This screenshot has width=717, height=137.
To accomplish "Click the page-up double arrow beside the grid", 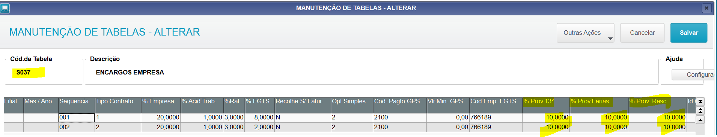I will coord(700,111).
